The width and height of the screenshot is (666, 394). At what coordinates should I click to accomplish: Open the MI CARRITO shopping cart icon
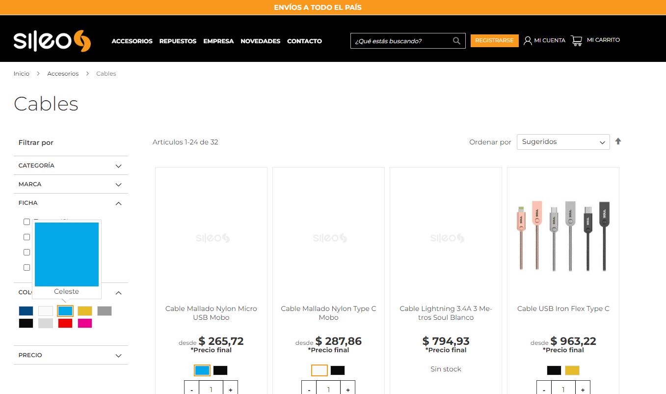pos(576,40)
